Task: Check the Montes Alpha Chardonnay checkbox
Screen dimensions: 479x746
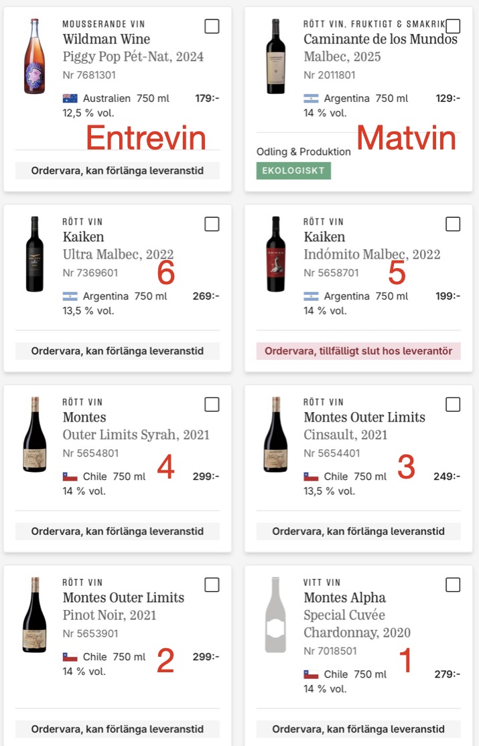Action: pos(453,584)
